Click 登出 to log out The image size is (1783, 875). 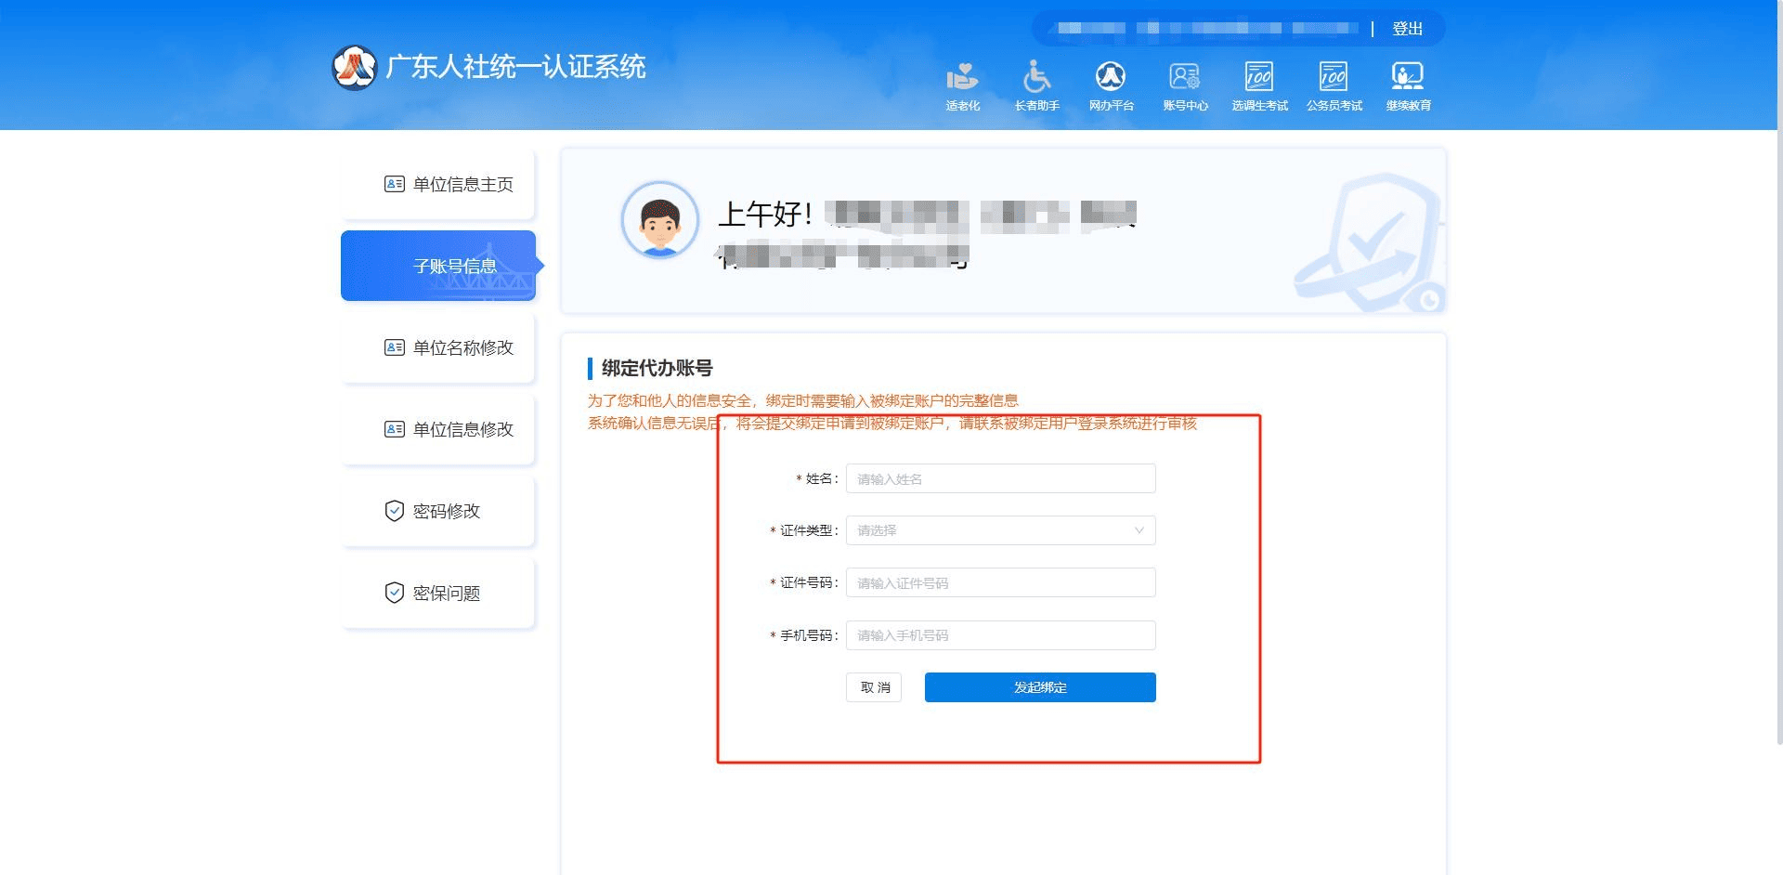coord(1407,29)
